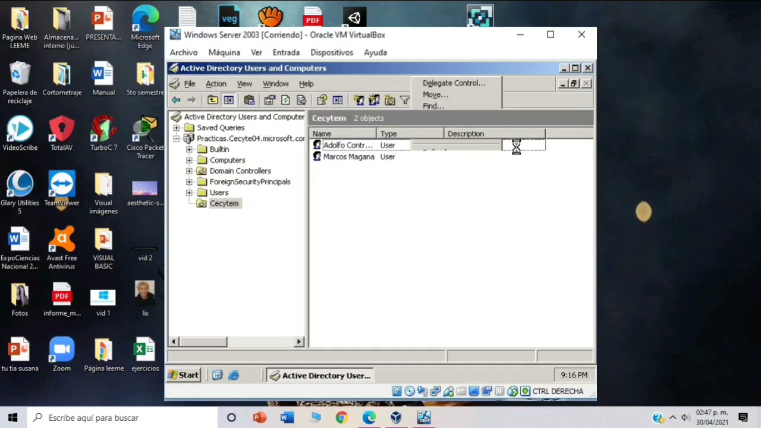Sort by the Description column header
Image resolution: width=761 pixels, height=428 pixels.
click(x=495, y=134)
